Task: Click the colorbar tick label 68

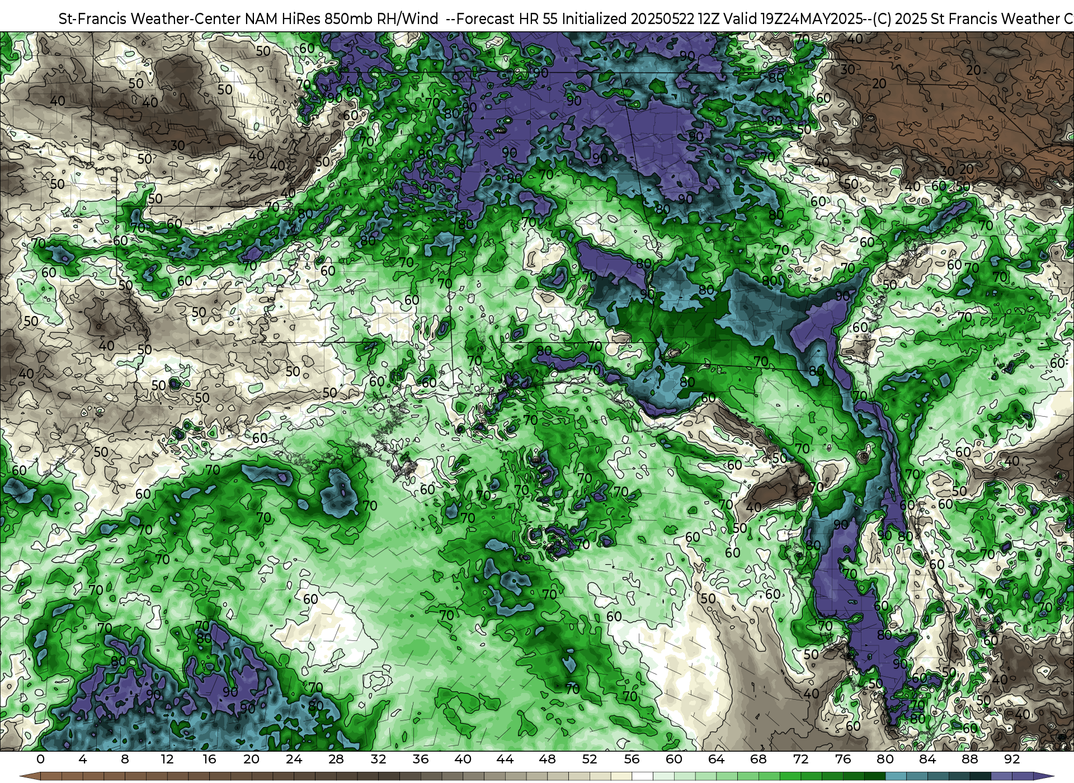Action: pos(759,760)
